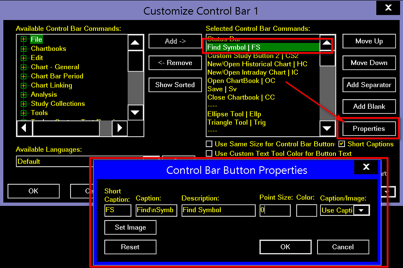The width and height of the screenshot is (403, 268).
Task: Click the left horizontal scroll arrow below Available Commands
Action: [x=24, y=128]
